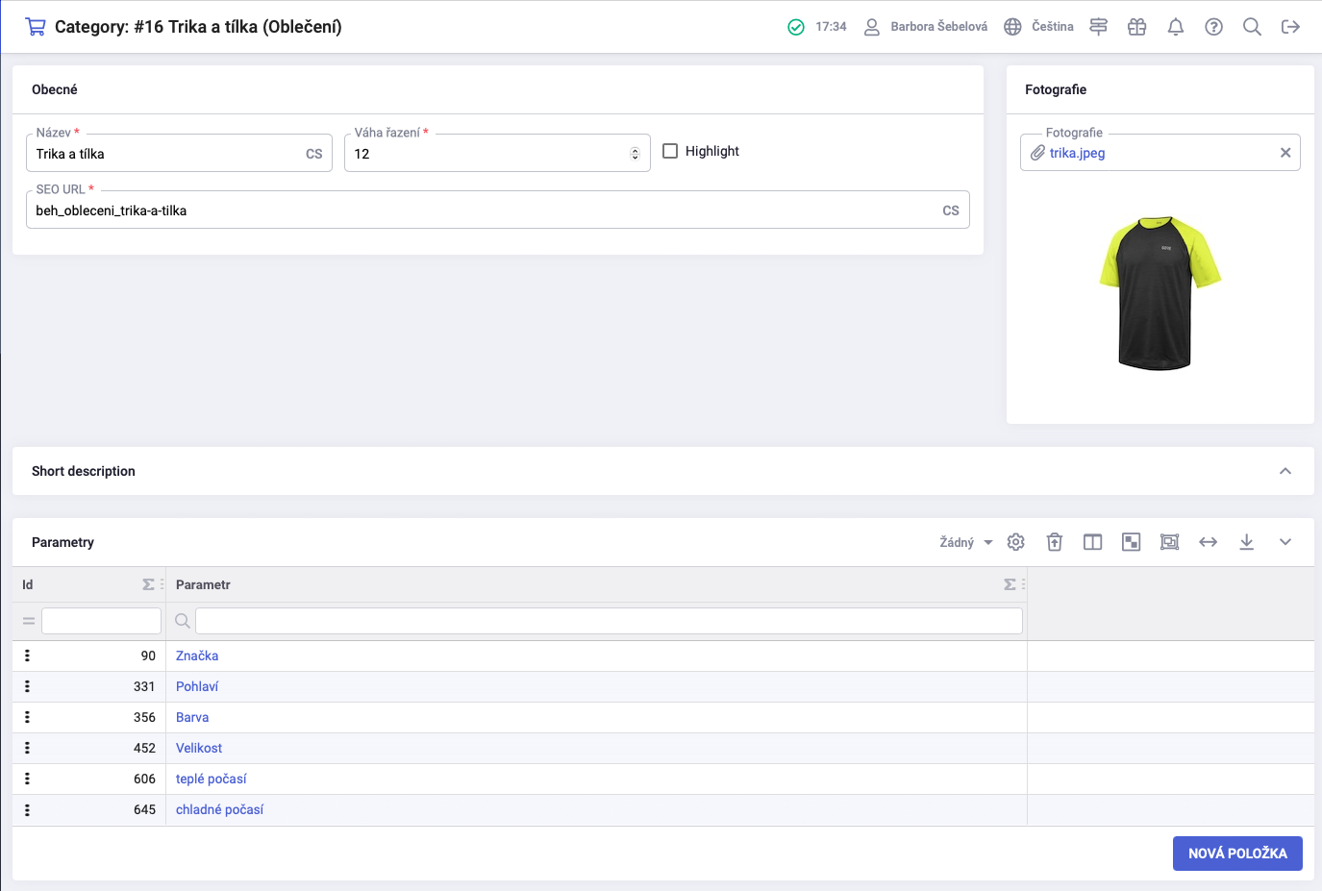1322x891 pixels.
Task: Open row menu for chladné počasí
Action: (27, 810)
